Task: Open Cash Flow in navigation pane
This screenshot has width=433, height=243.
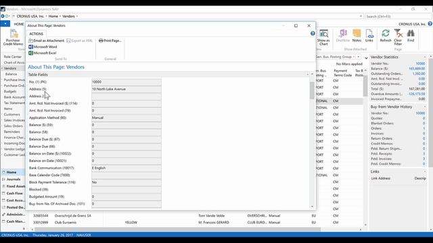Action: pos(13,194)
